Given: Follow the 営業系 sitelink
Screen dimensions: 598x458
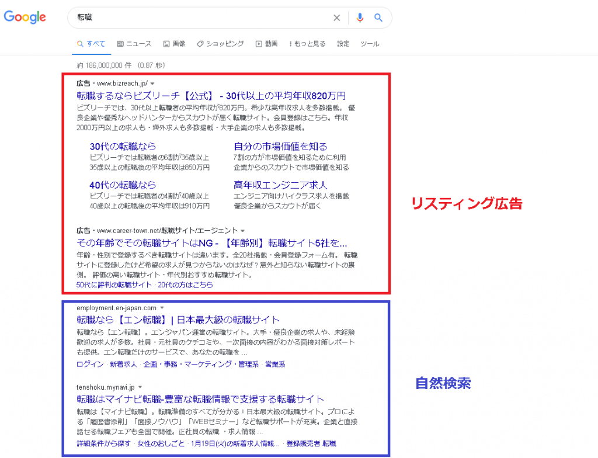Looking at the screenshot, I should (x=275, y=364).
